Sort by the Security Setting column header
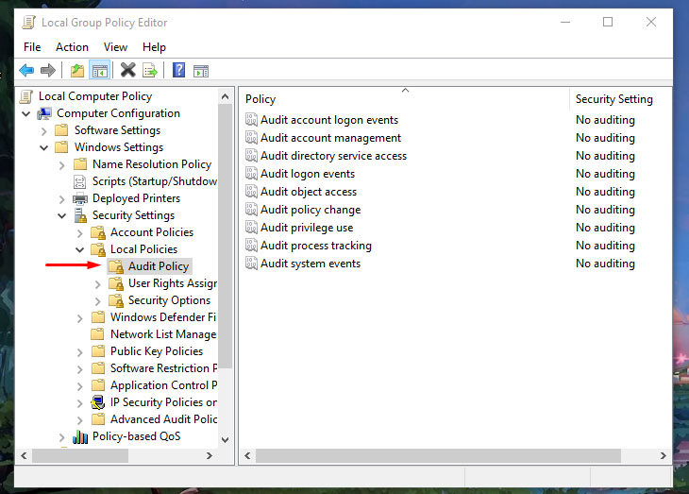The width and height of the screenshot is (689, 494). pyautogui.click(x=613, y=99)
